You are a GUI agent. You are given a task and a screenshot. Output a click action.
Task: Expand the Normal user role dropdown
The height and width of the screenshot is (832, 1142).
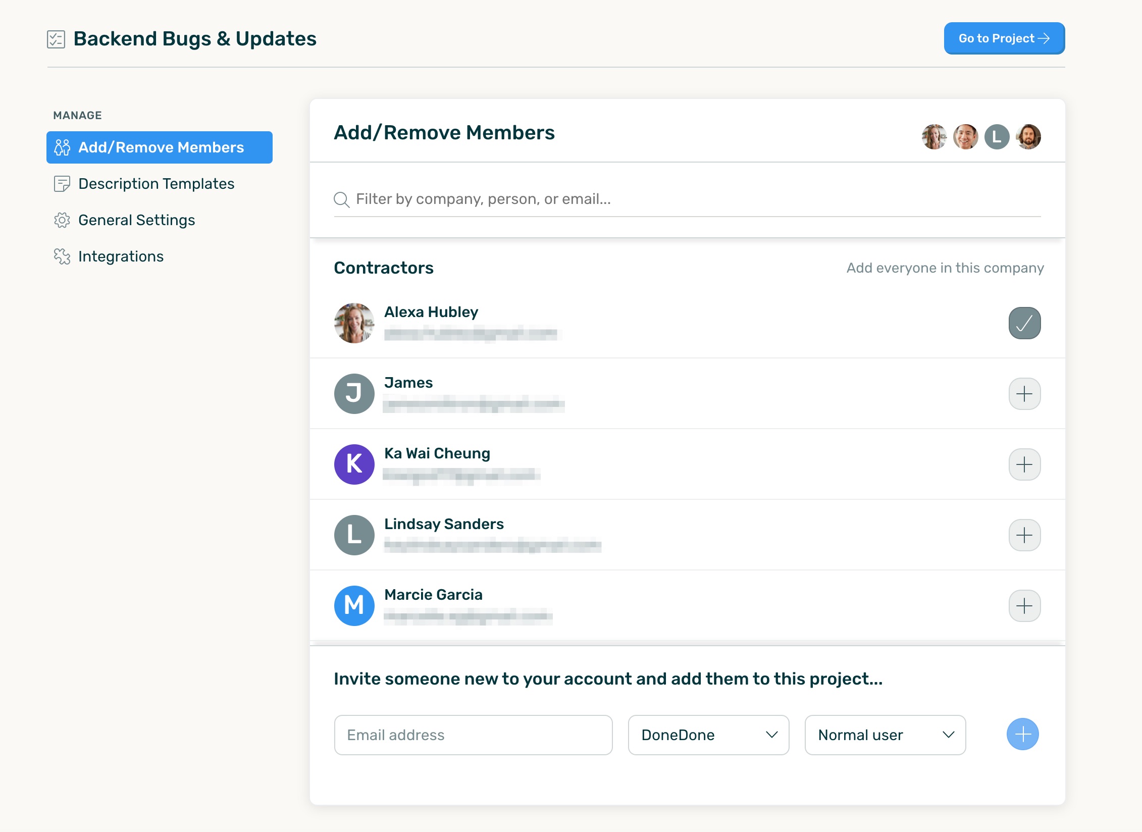[x=885, y=735]
